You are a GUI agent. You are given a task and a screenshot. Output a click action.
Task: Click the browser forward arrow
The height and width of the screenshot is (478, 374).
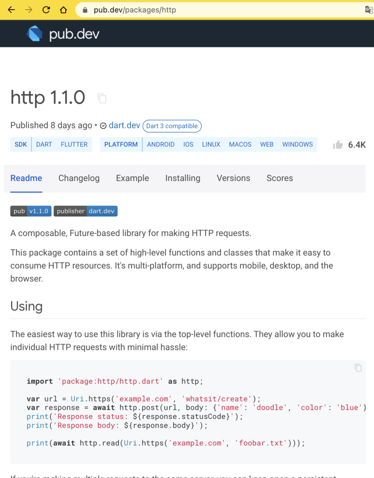coord(29,10)
